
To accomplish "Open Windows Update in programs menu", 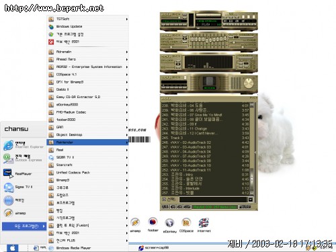I will [x=87, y=26].
